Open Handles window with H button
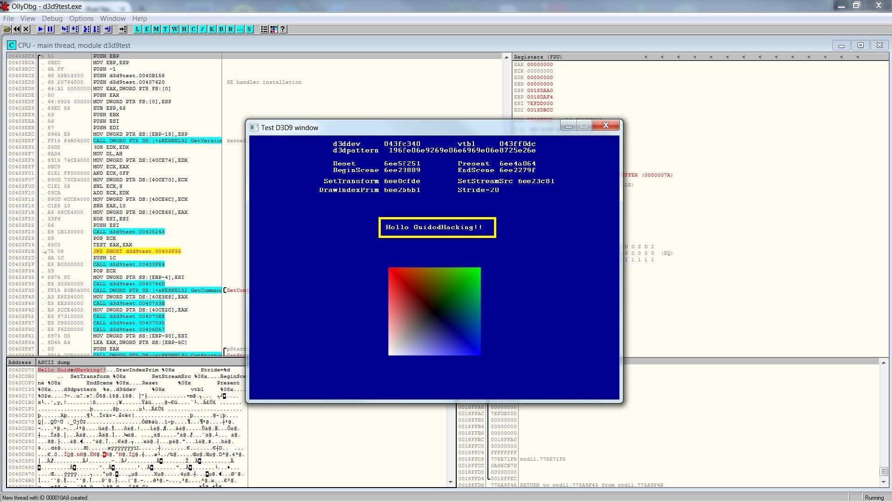892x502 pixels. point(184,29)
